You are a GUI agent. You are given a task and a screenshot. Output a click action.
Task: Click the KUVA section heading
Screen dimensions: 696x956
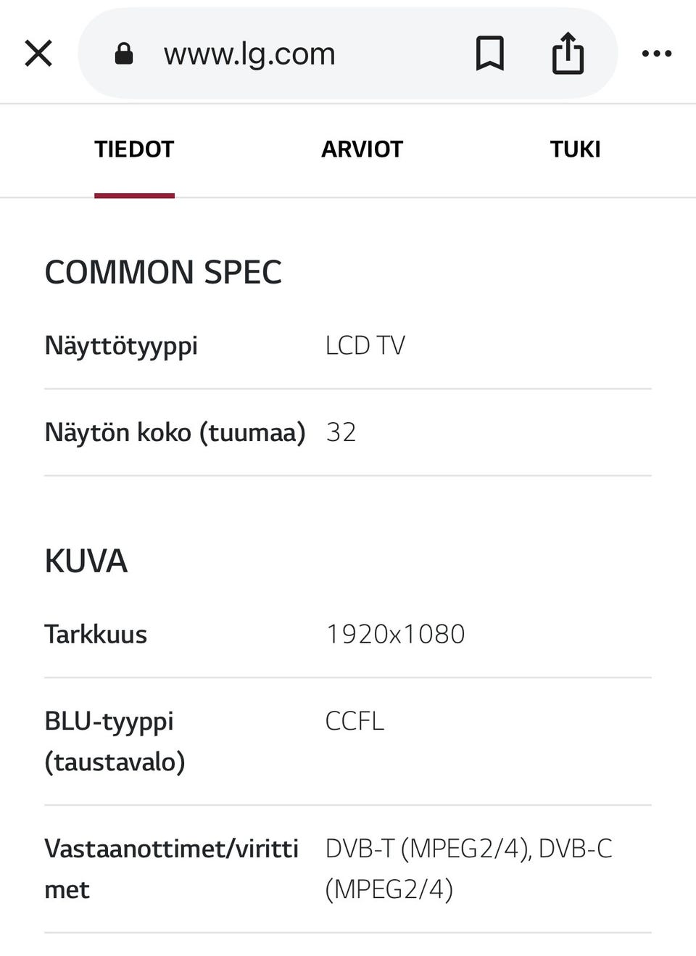pyautogui.click(x=86, y=561)
